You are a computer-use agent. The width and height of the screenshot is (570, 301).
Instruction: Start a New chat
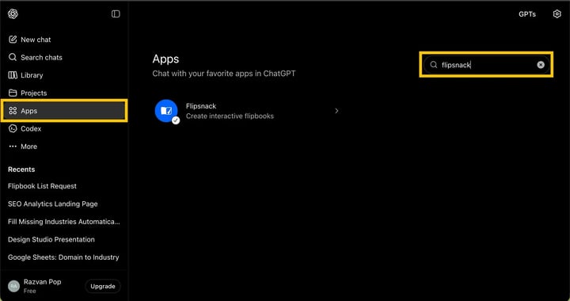(x=64, y=40)
